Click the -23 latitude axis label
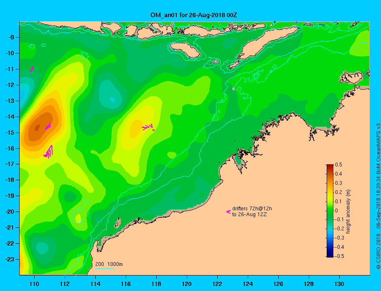 [x=10, y=259]
